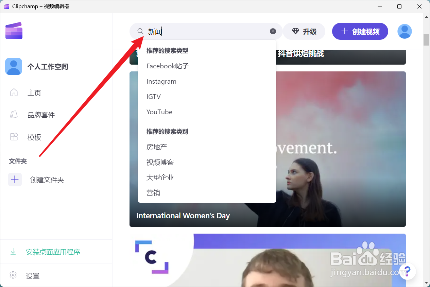
Task: Click 安装桌面应用程序 link
Action: 53,252
